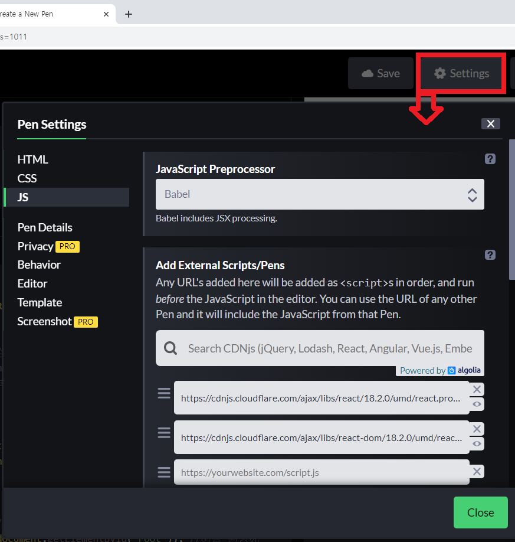
Task: Click the PRO badge next to Screenshot
Action: [x=86, y=322]
